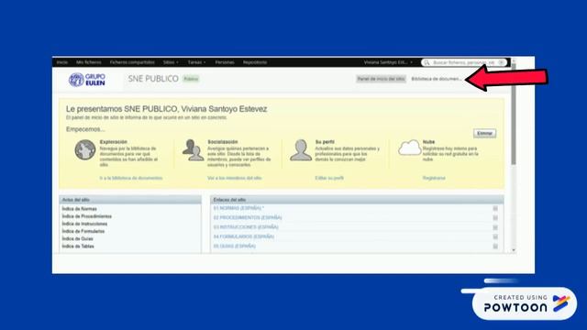587x330 pixels.
Task: Click the Enlaces del sitio panel header
Action: (357, 200)
